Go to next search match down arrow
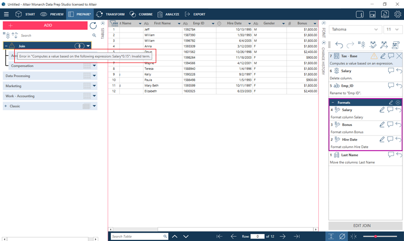Viewport: 404px width, 241px height. click(x=186, y=236)
